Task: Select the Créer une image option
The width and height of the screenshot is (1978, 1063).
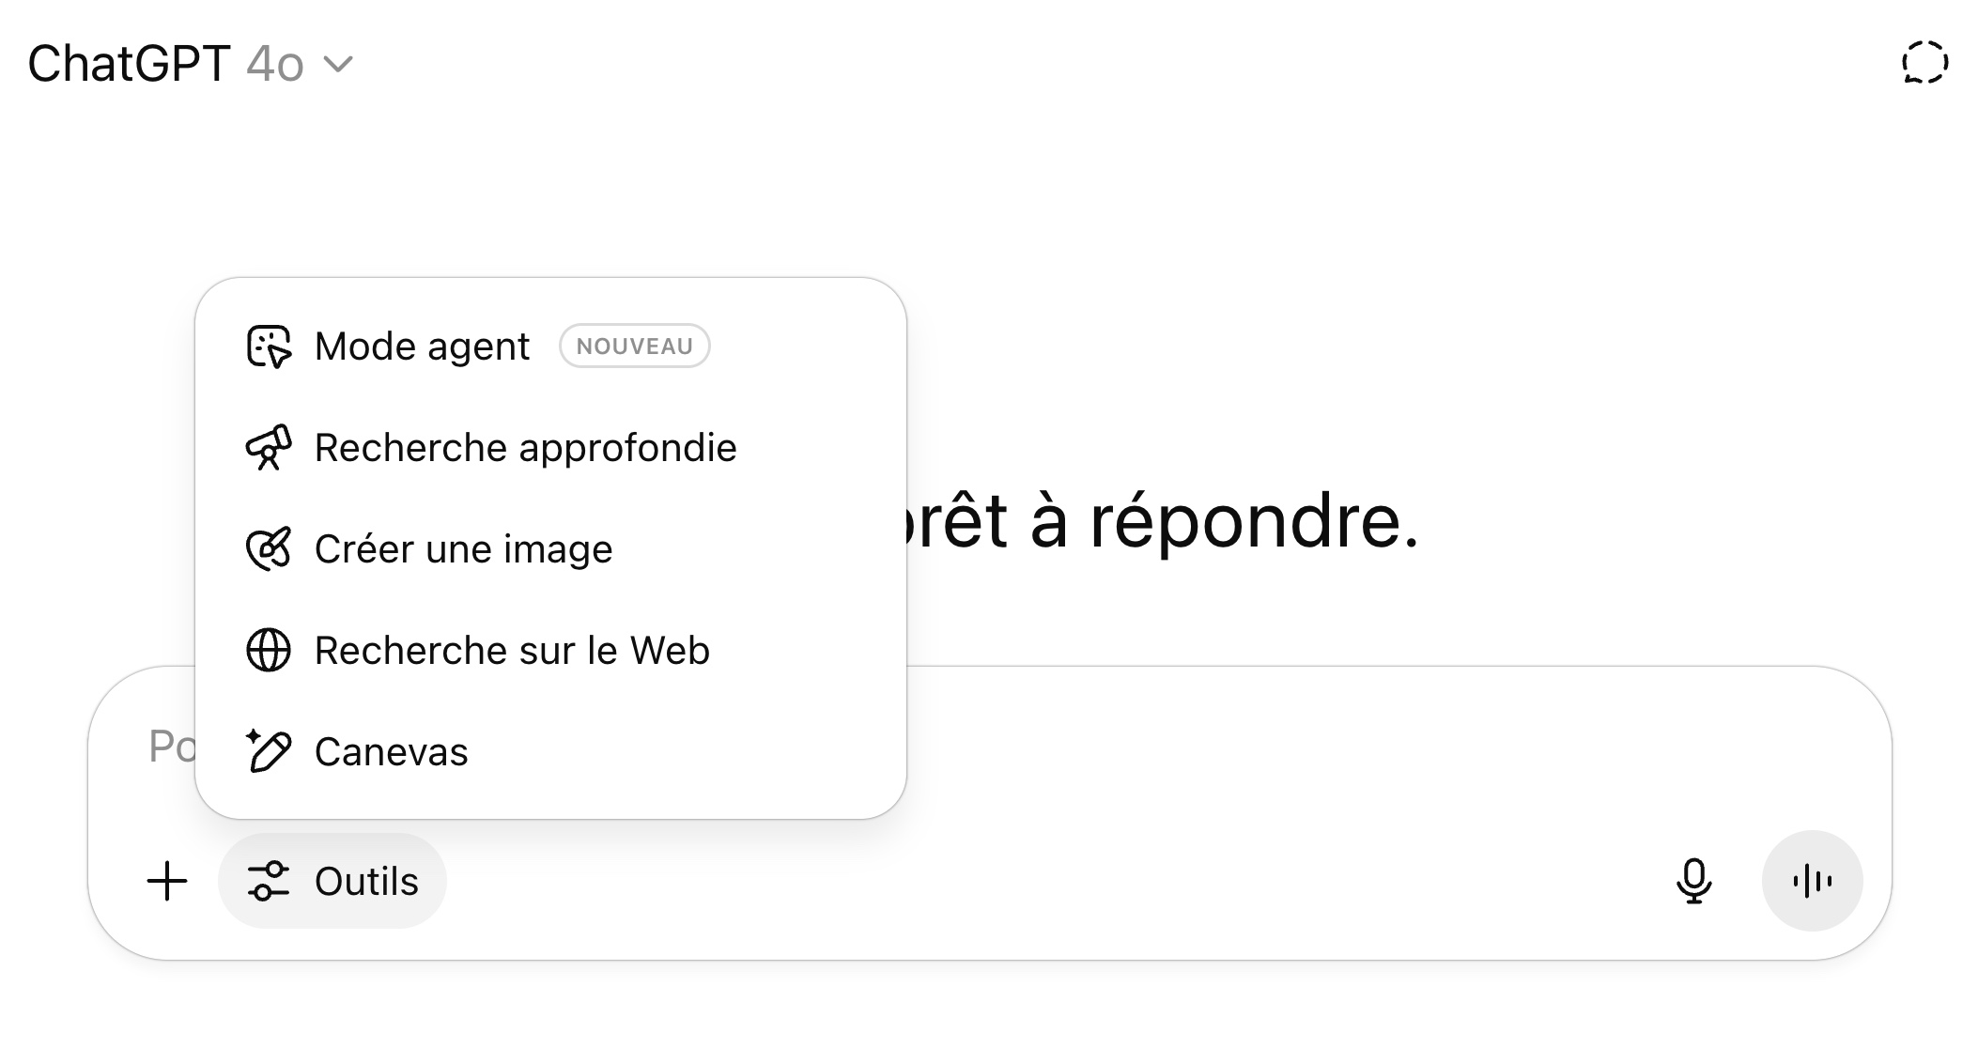Action: coord(463,549)
